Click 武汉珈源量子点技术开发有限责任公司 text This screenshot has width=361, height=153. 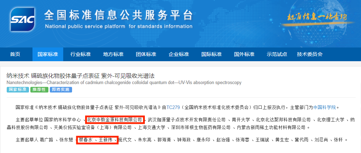coord(187,120)
